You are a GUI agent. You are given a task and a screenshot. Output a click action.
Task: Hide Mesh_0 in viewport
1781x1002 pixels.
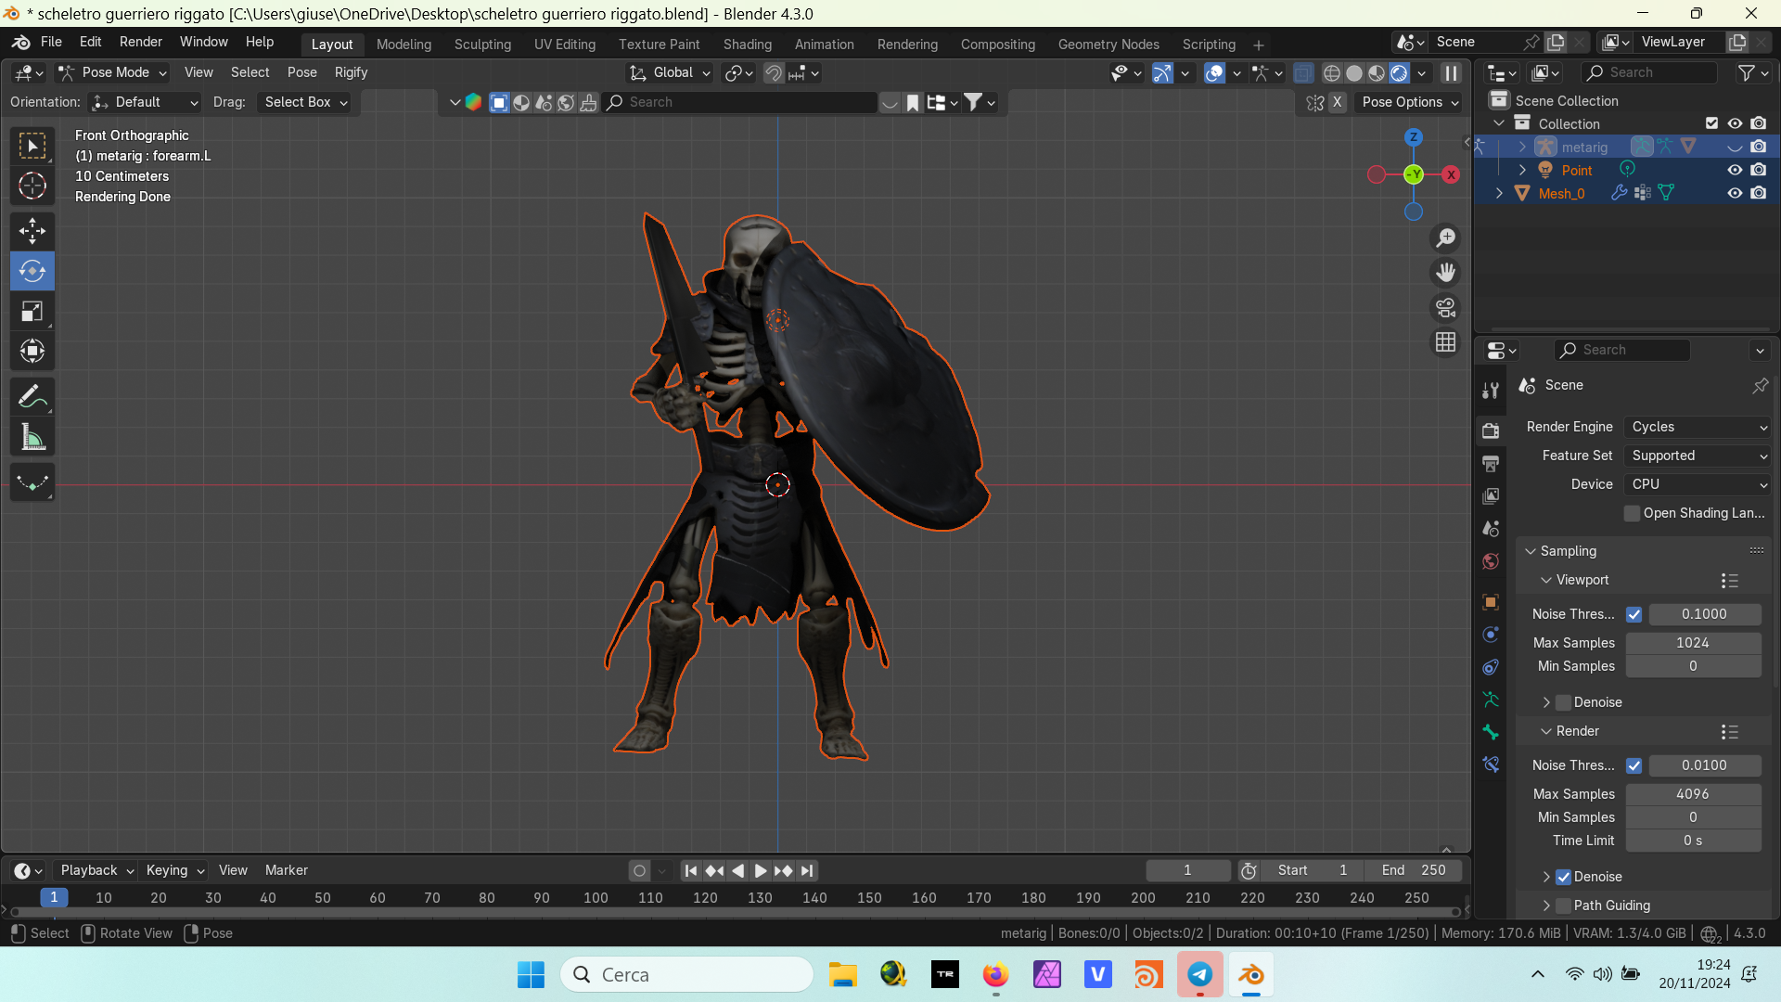(x=1735, y=193)
